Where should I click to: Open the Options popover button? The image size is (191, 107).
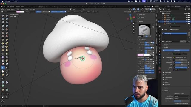pyautogui.click(x=154, y=12)
